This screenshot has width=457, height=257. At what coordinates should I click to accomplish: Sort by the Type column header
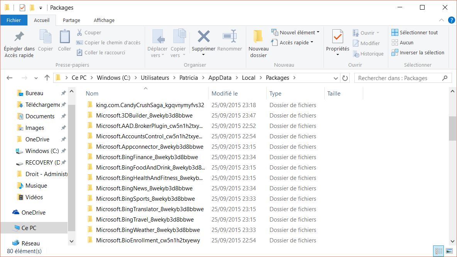coord(295,93)
